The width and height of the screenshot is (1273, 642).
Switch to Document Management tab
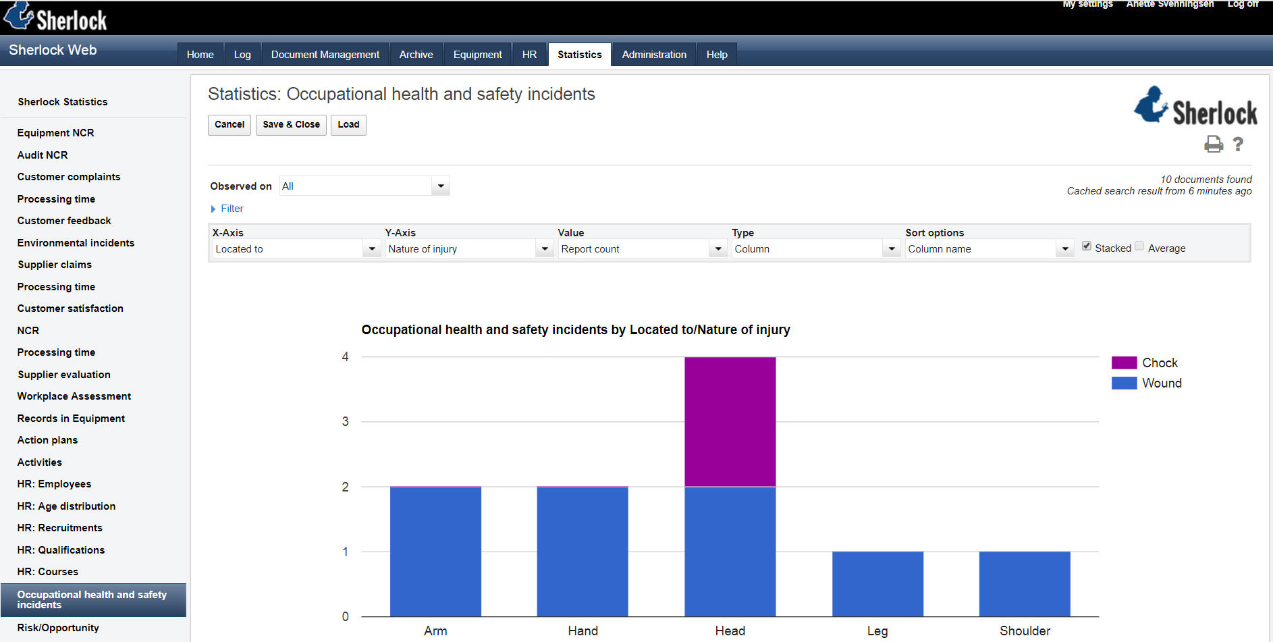click(x=325, y=55)
